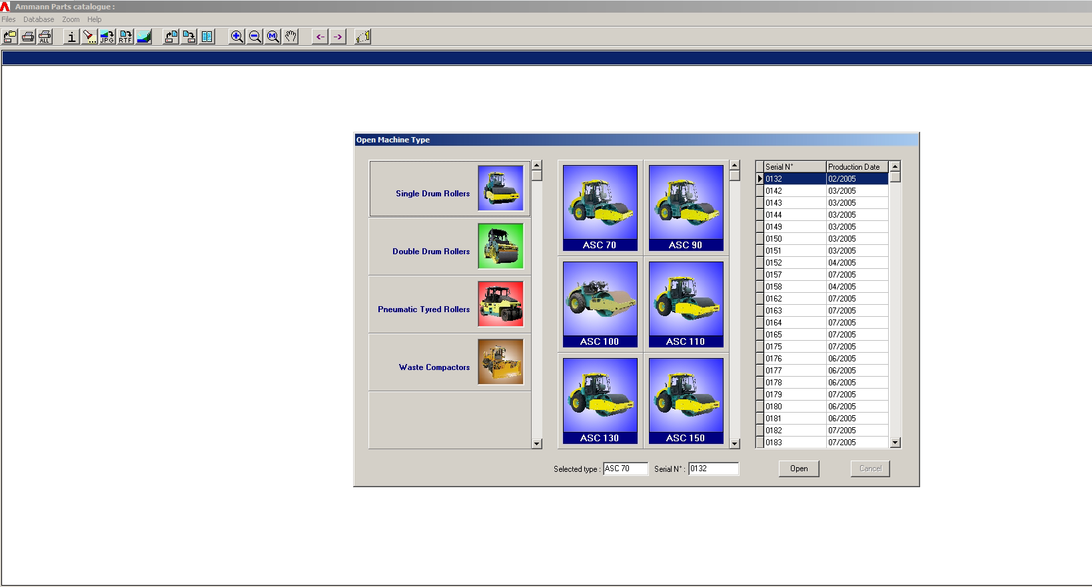Click the magnifier with M icon
Screen dimensions: 1092x587
pos(273,37)
